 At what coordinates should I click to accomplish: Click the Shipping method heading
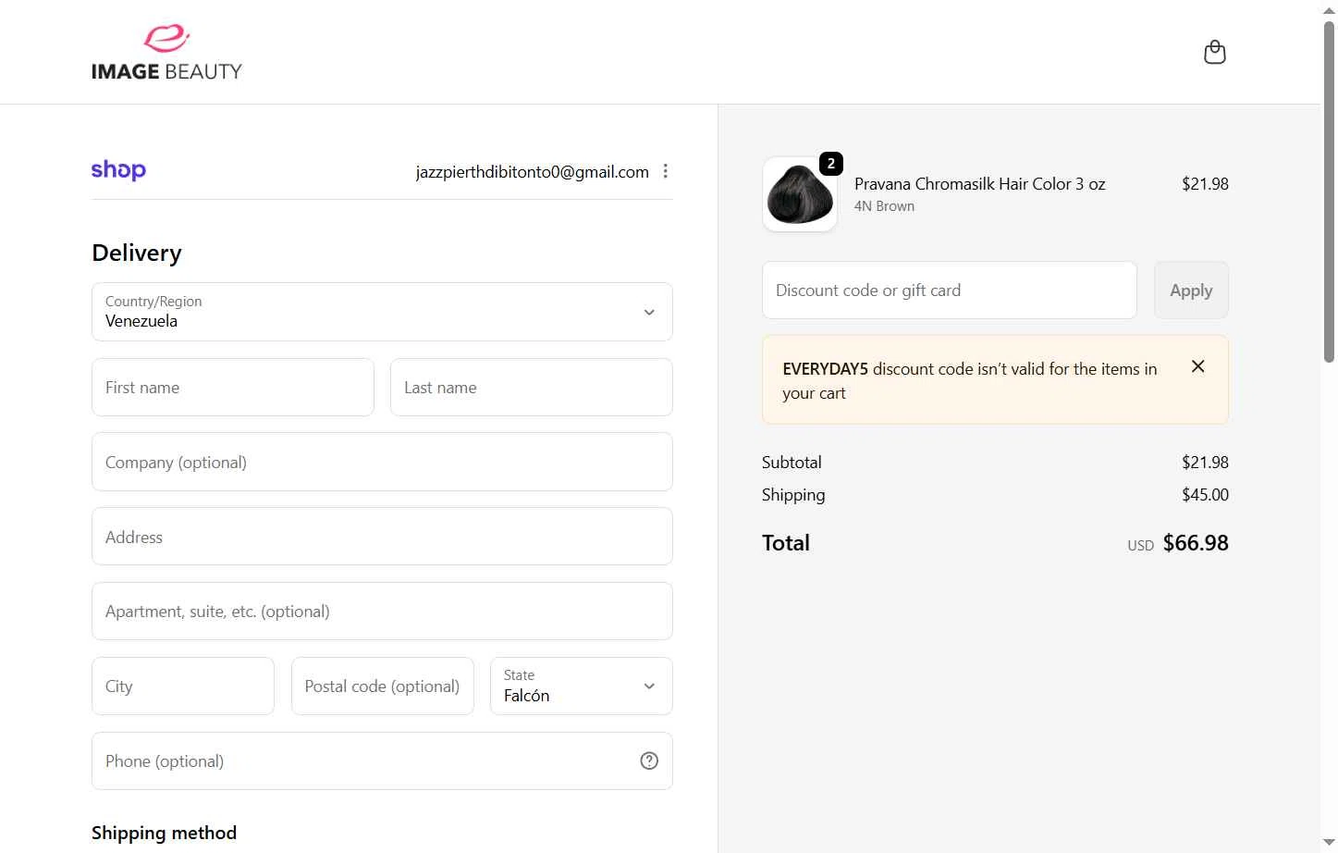coord(164,833)
